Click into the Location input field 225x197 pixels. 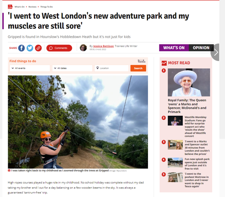[112, 68]
